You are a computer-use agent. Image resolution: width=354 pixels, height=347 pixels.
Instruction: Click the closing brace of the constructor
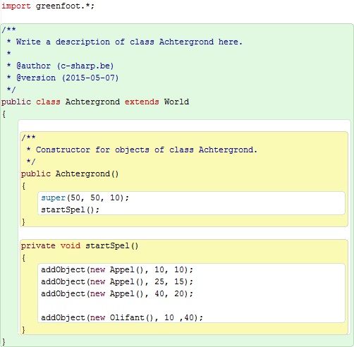[x=23, y=221]
